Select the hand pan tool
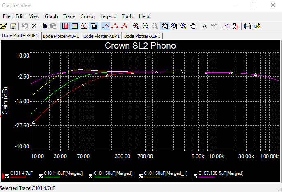The width and height of the screenshot is (282, 192). (x=193, y=26)
